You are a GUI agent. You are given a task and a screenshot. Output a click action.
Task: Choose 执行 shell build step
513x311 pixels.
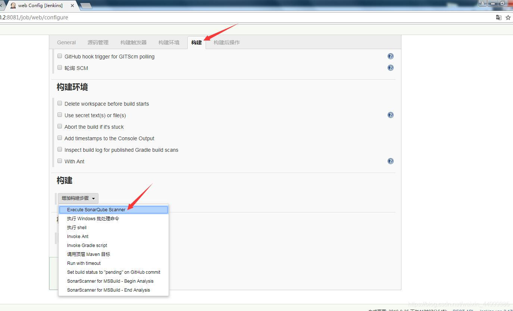(113, 228)
